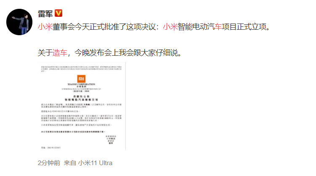Click the 小米 link before 智能电动汽车

coord(170,27)
